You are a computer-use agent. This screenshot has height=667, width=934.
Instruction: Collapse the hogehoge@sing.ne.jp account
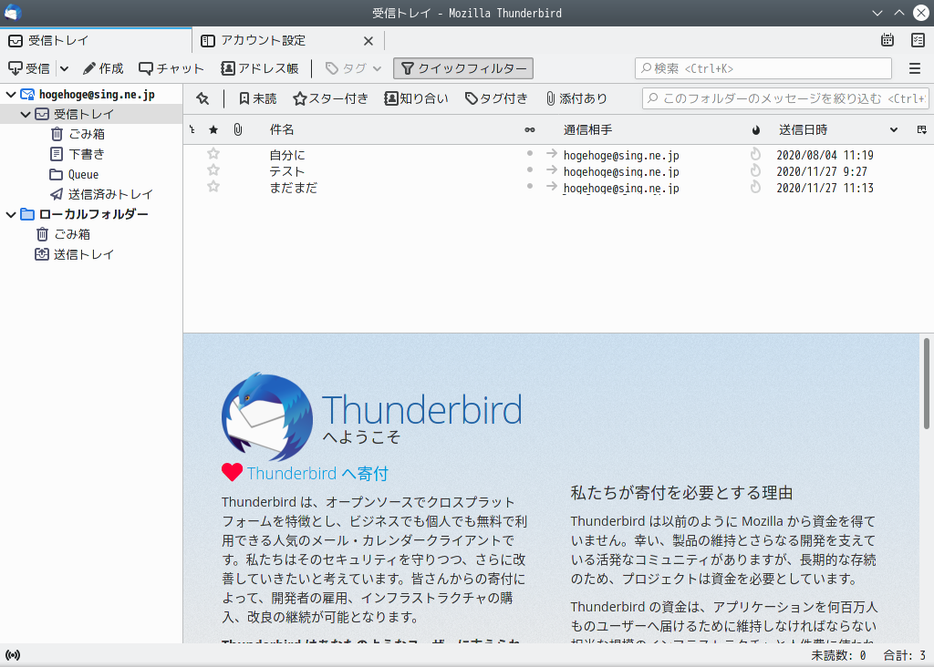coord(11,95)
